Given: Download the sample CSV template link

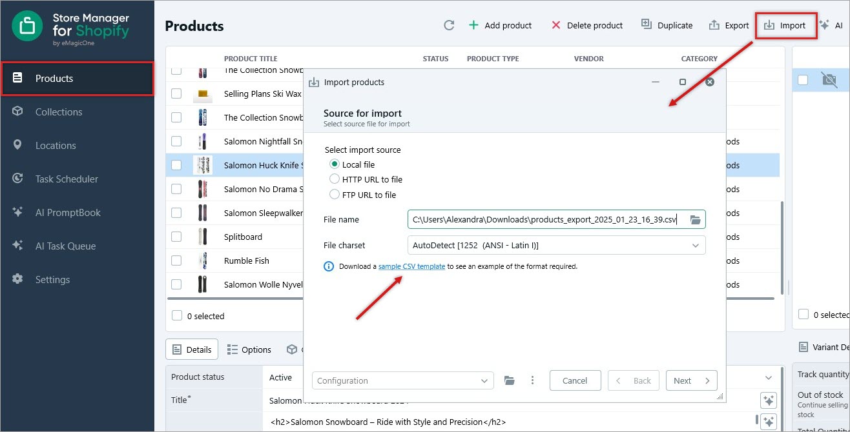Looking at the screenshot, I should point(412,266).
